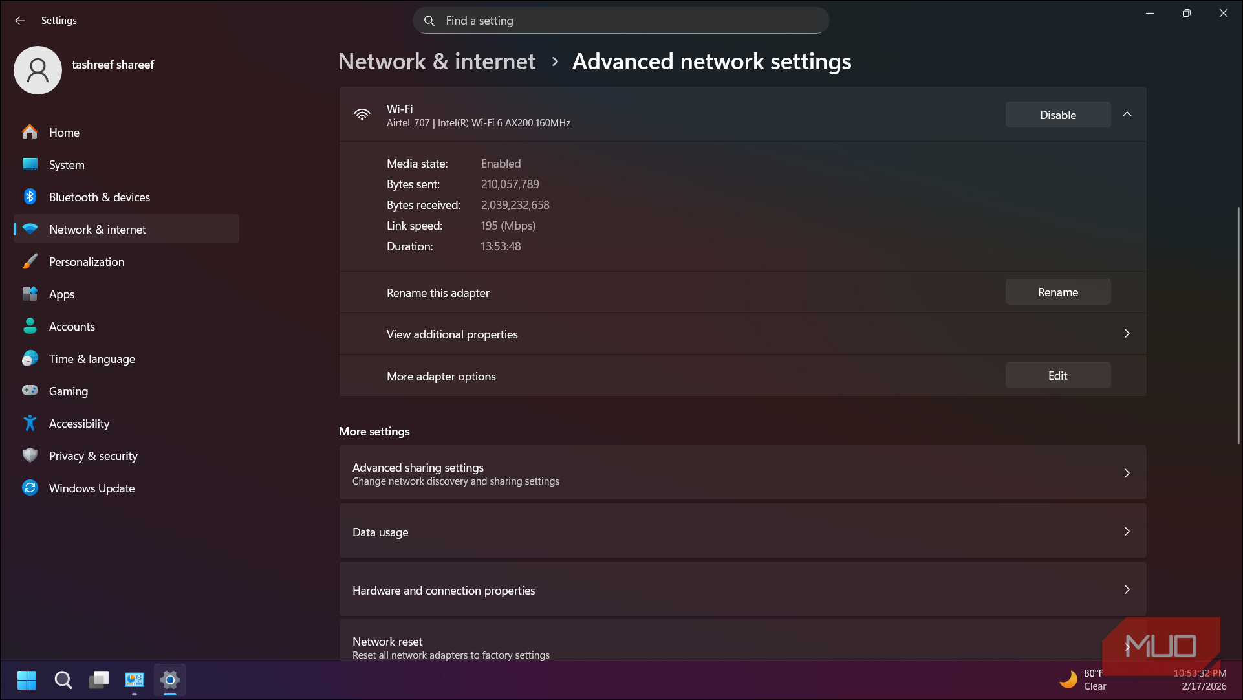
Task: Click the Media state Enabled value
Action: (x=501, y=164)
